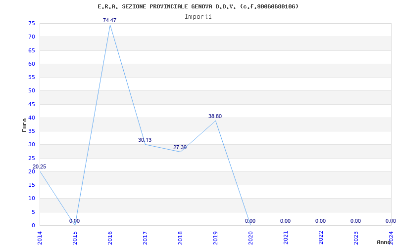
Task: Select the 'Importi' subtitle text
Action: click(x=198, y=16)
